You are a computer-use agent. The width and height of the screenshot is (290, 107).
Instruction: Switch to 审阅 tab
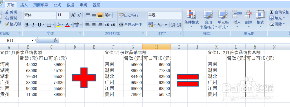tap(84, 5)
